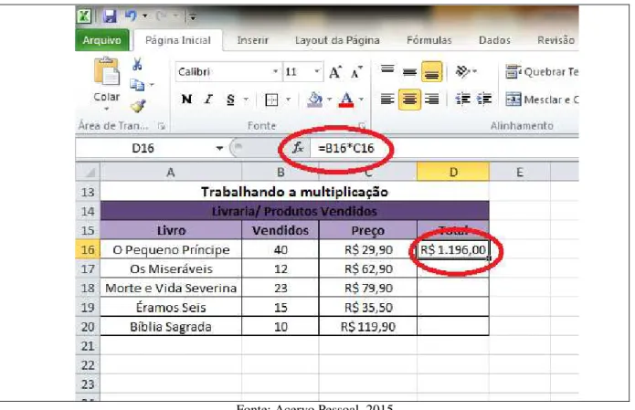Screen dimensions: 635x410
Task: Click the fx insert function icon
Action: pyautogui.click(x=298, y=148)
